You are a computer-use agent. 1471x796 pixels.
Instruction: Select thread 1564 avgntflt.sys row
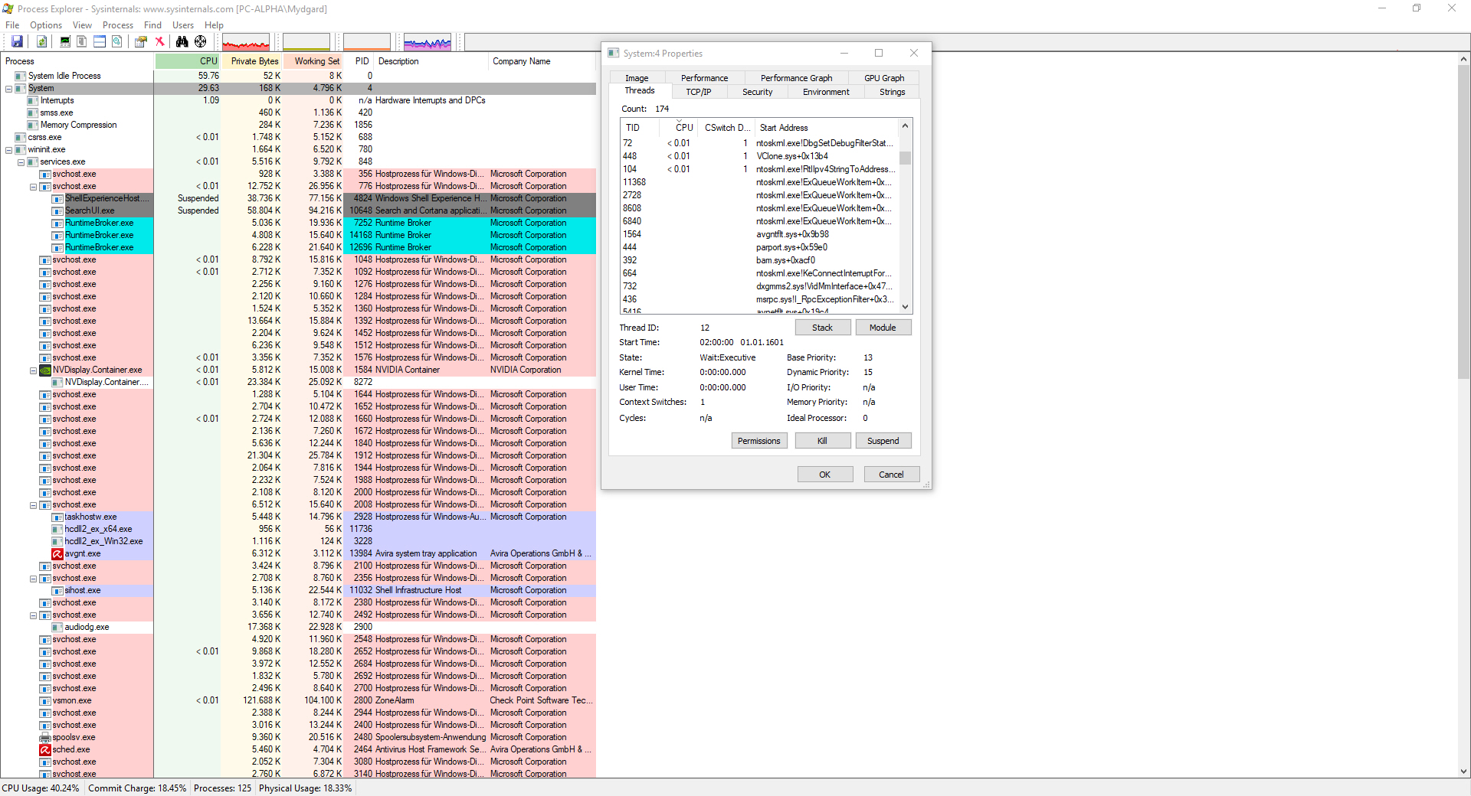[x=759, y=234]
